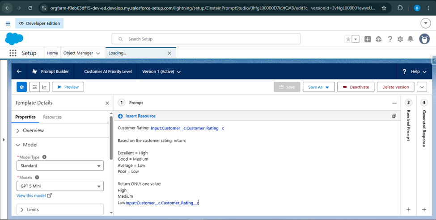Open the overflow chevron next to Delete Version
This screenshot has height=220, width=436.
coord(422,87)
